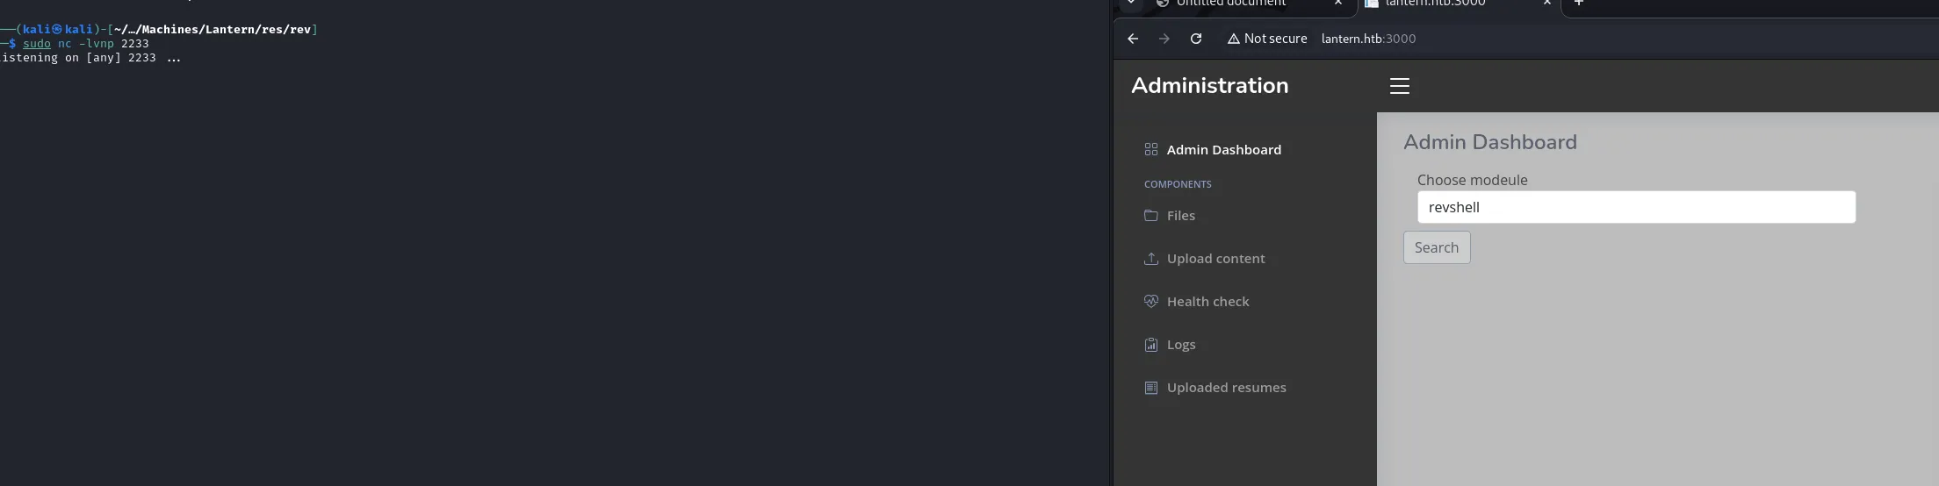Click the sudo nc -lvnp 2233 command in terminal

tap(86, 44)
